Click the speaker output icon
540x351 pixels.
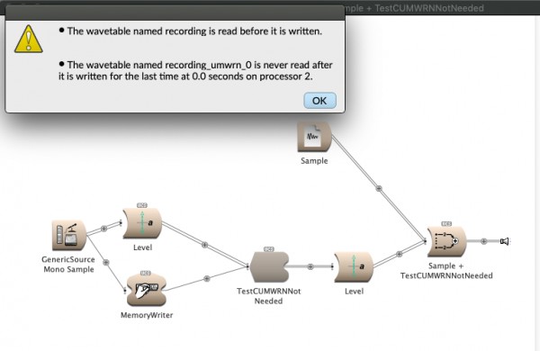[505, 241]
